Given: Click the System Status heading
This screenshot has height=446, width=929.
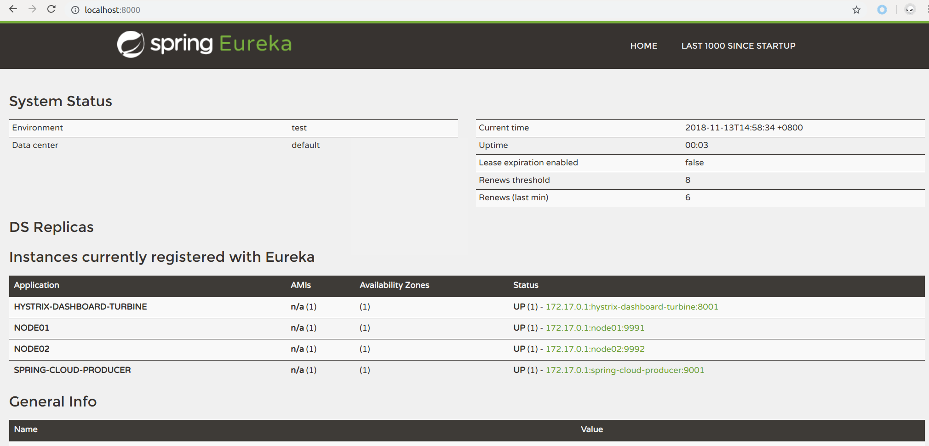Looking at the screenshot, I should point(61,101).
